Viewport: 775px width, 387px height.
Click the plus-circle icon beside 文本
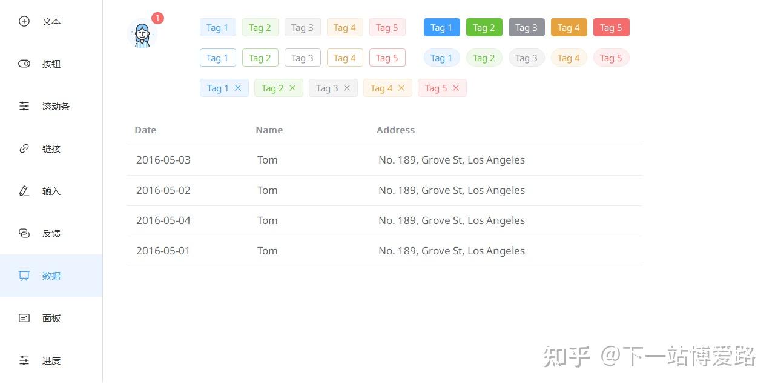24,21
